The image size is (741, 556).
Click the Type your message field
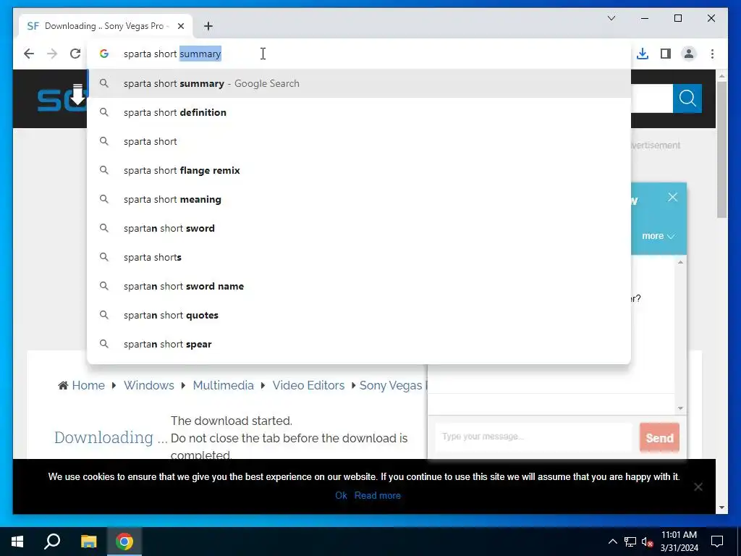pos(533,437)
